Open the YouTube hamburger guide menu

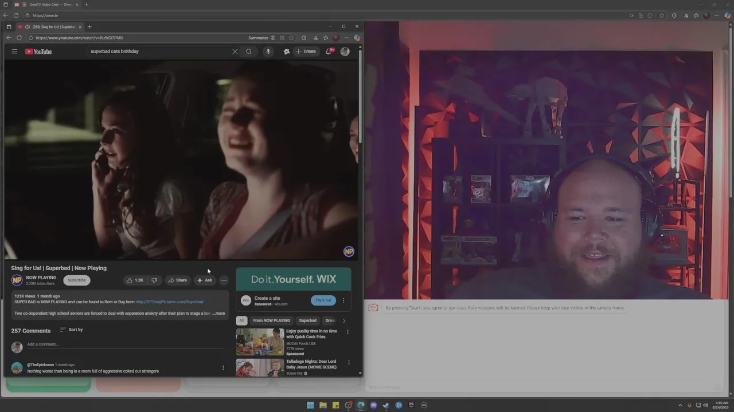pyautogui.click(x=14, y=51)
